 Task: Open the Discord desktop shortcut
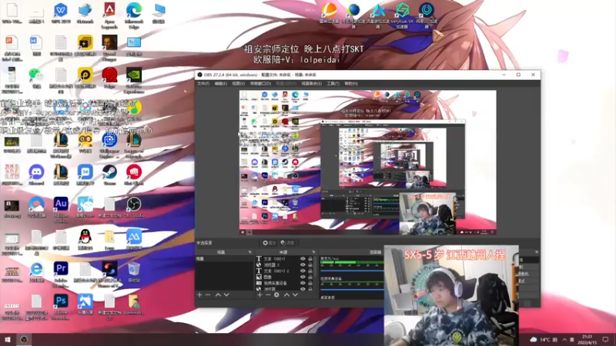tap(36, 175)
